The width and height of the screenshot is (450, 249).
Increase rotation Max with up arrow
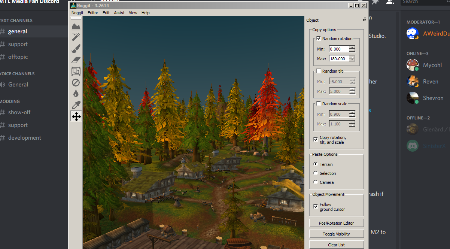click(x=352, y=57)
